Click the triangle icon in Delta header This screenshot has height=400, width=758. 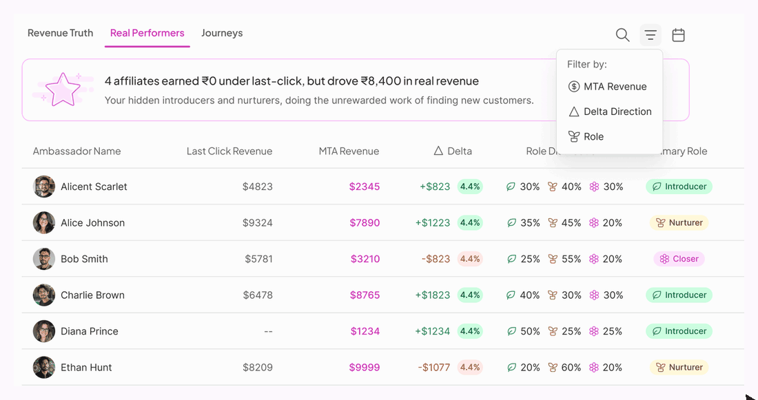pos(438,151)
